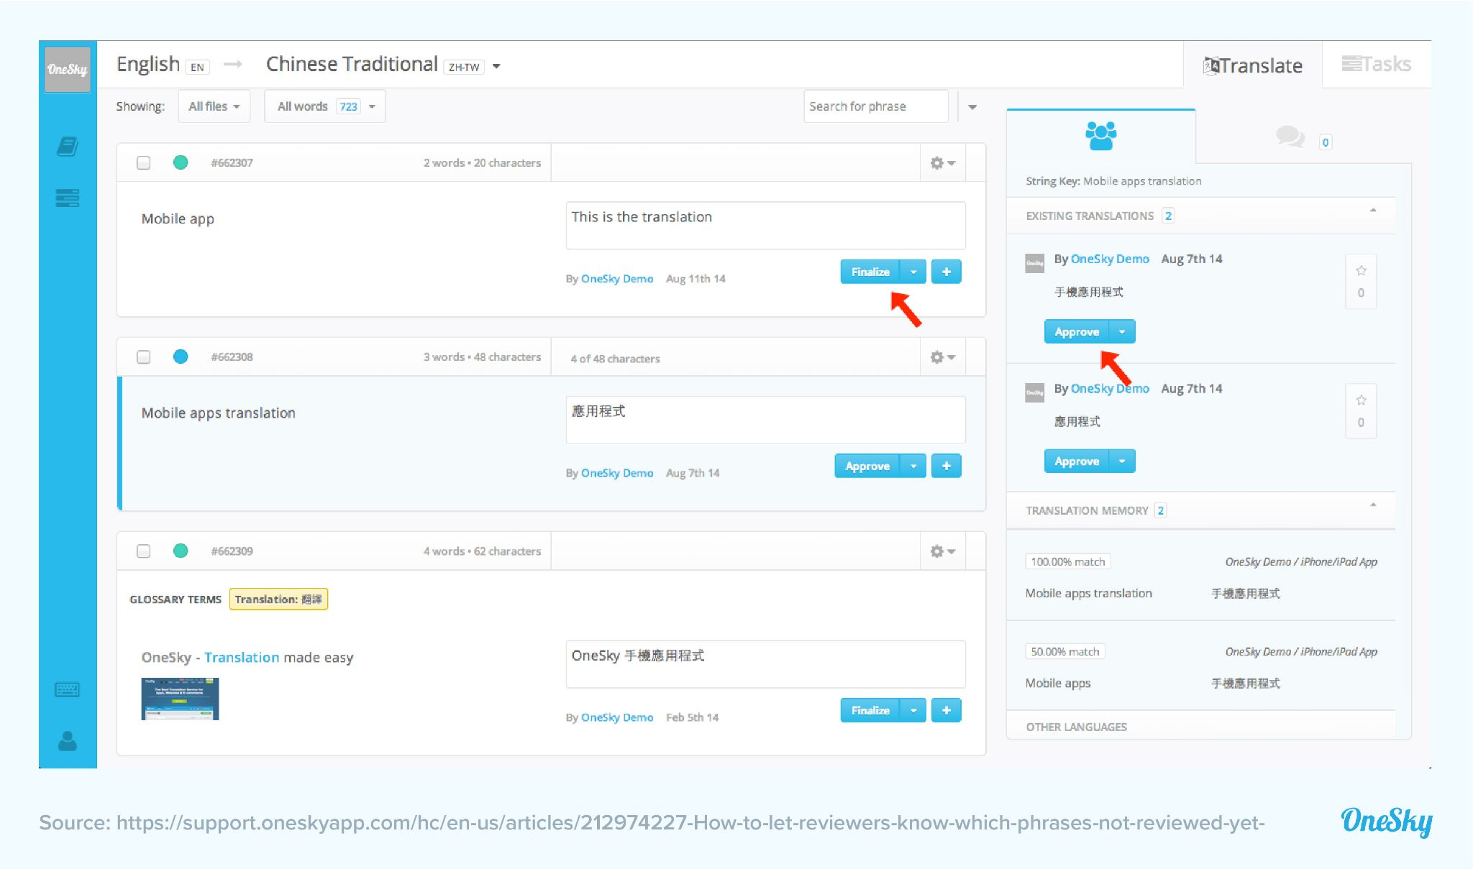This screenshot has width=1473, height=869.
Task: Click source text Mobile apps translation
Action: coord(219,413)
